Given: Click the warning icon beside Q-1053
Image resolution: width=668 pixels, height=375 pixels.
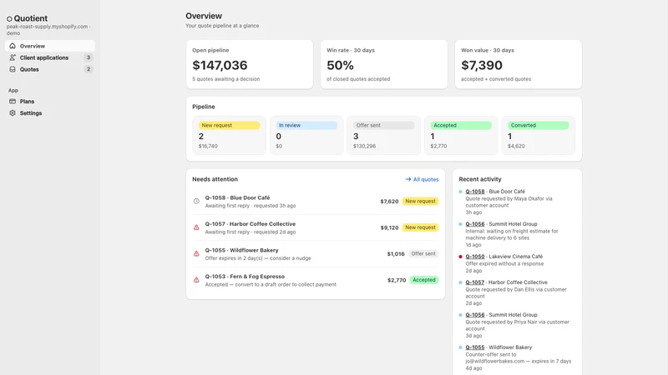Looking at the screenshot, I should tap(196, 280).
